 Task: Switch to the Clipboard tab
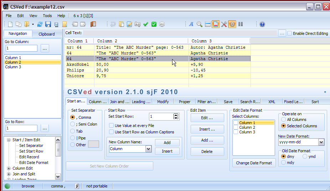47,34
